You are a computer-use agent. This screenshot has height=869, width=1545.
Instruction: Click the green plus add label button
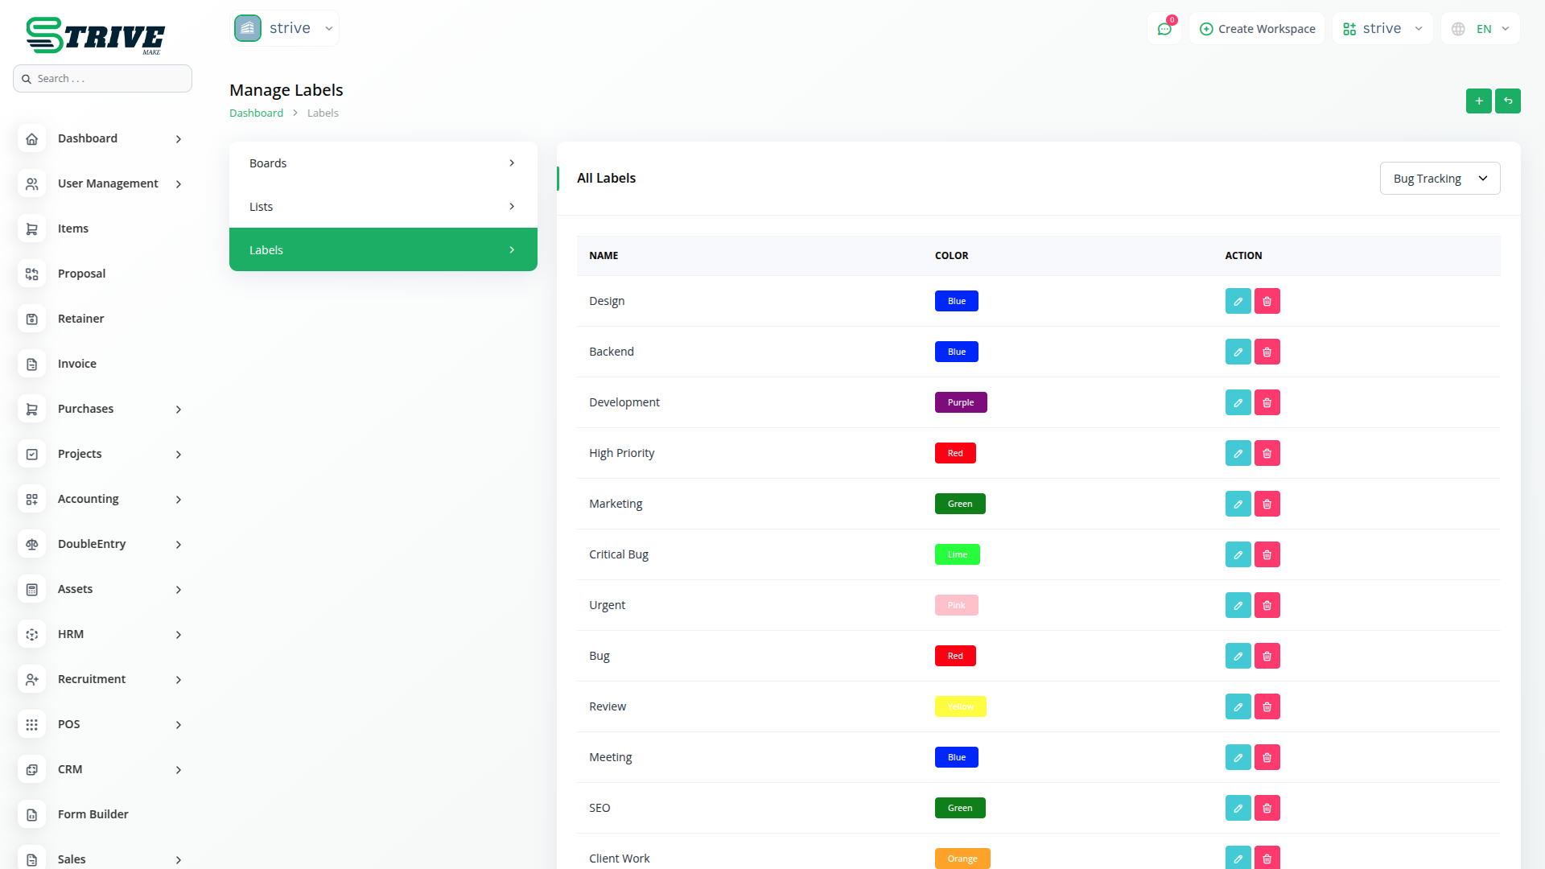coord(1478,101)
